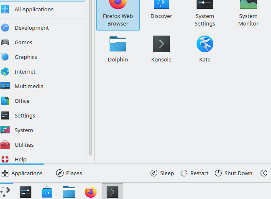Click the Games controller icon
This screenshot has height=199, width=271.
tap(5, 42)
